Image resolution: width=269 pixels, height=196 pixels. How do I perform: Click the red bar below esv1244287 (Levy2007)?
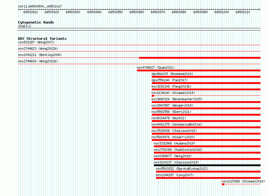[208, 178]
